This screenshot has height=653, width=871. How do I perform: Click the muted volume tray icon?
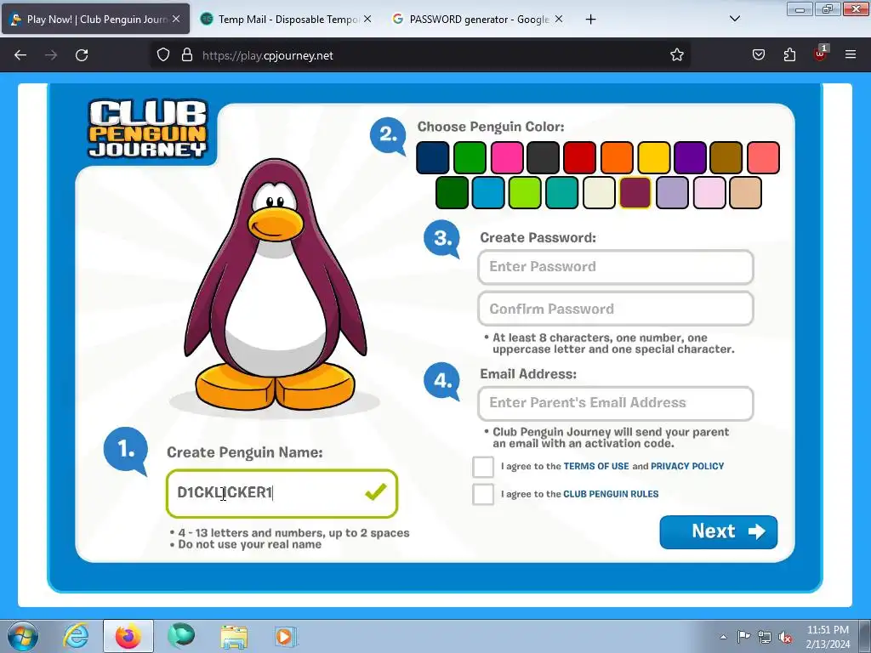(785, 637)
